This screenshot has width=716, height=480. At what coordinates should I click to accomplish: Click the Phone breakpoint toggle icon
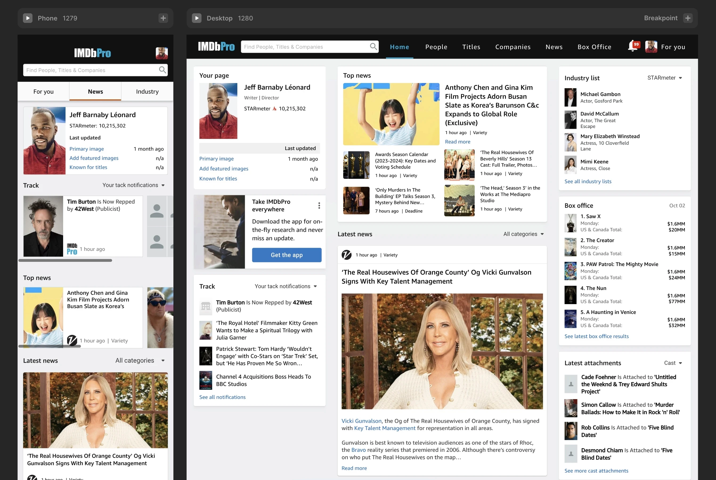pos(28,18)
